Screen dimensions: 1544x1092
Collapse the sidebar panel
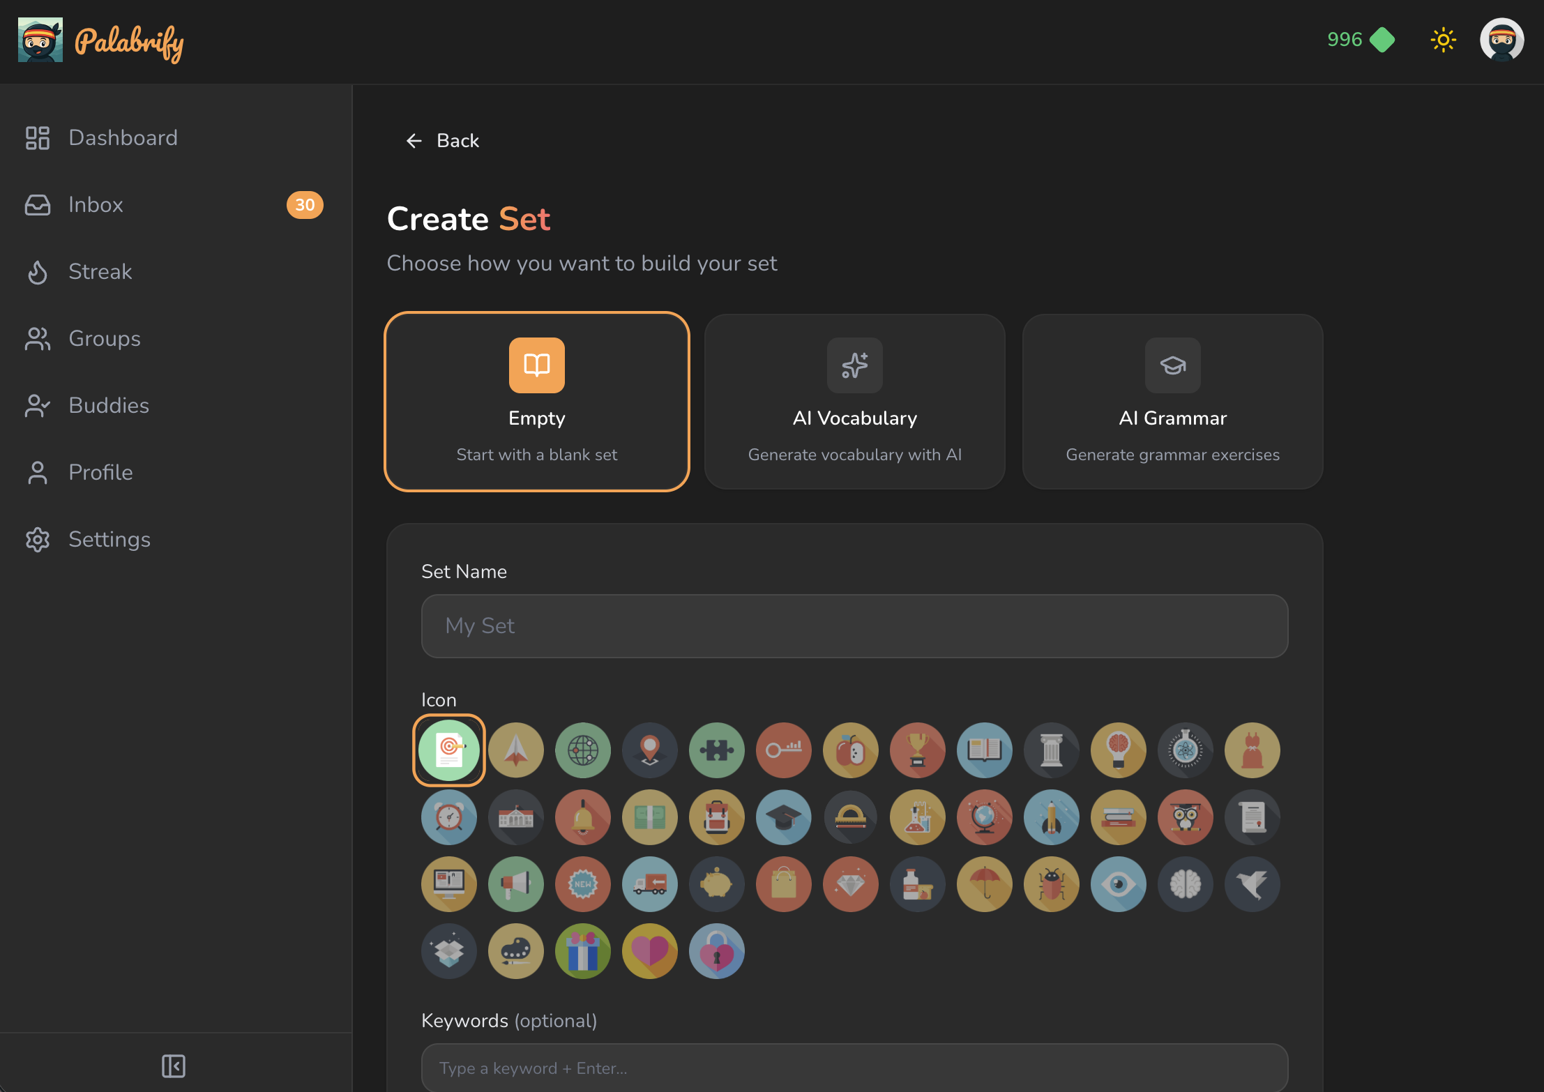[x=174, y=1066]
